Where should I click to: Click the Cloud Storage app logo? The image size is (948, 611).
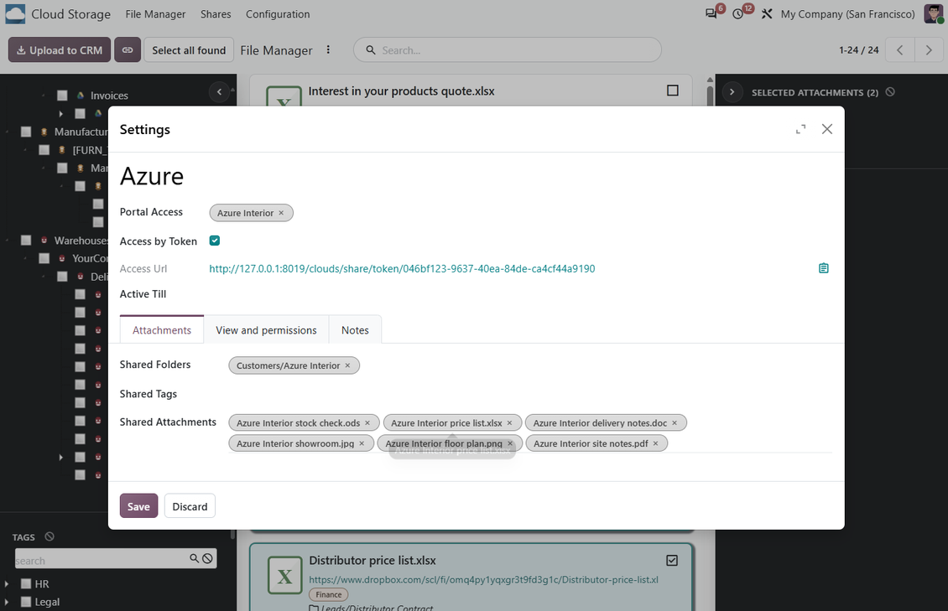15,13
